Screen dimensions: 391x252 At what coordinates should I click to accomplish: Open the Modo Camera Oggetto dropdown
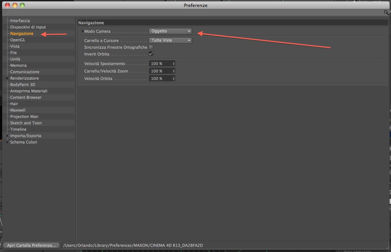click(170, 31)
